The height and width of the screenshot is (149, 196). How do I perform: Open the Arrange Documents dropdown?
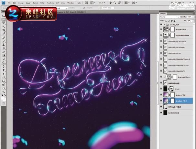(127, 3)
